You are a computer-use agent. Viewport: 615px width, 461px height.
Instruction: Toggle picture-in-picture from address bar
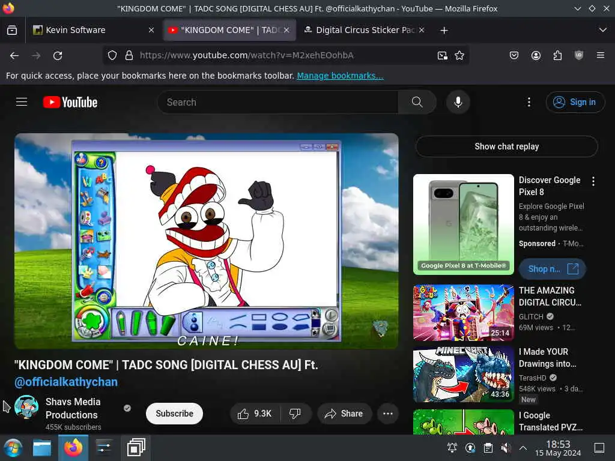tap(443, 56)
